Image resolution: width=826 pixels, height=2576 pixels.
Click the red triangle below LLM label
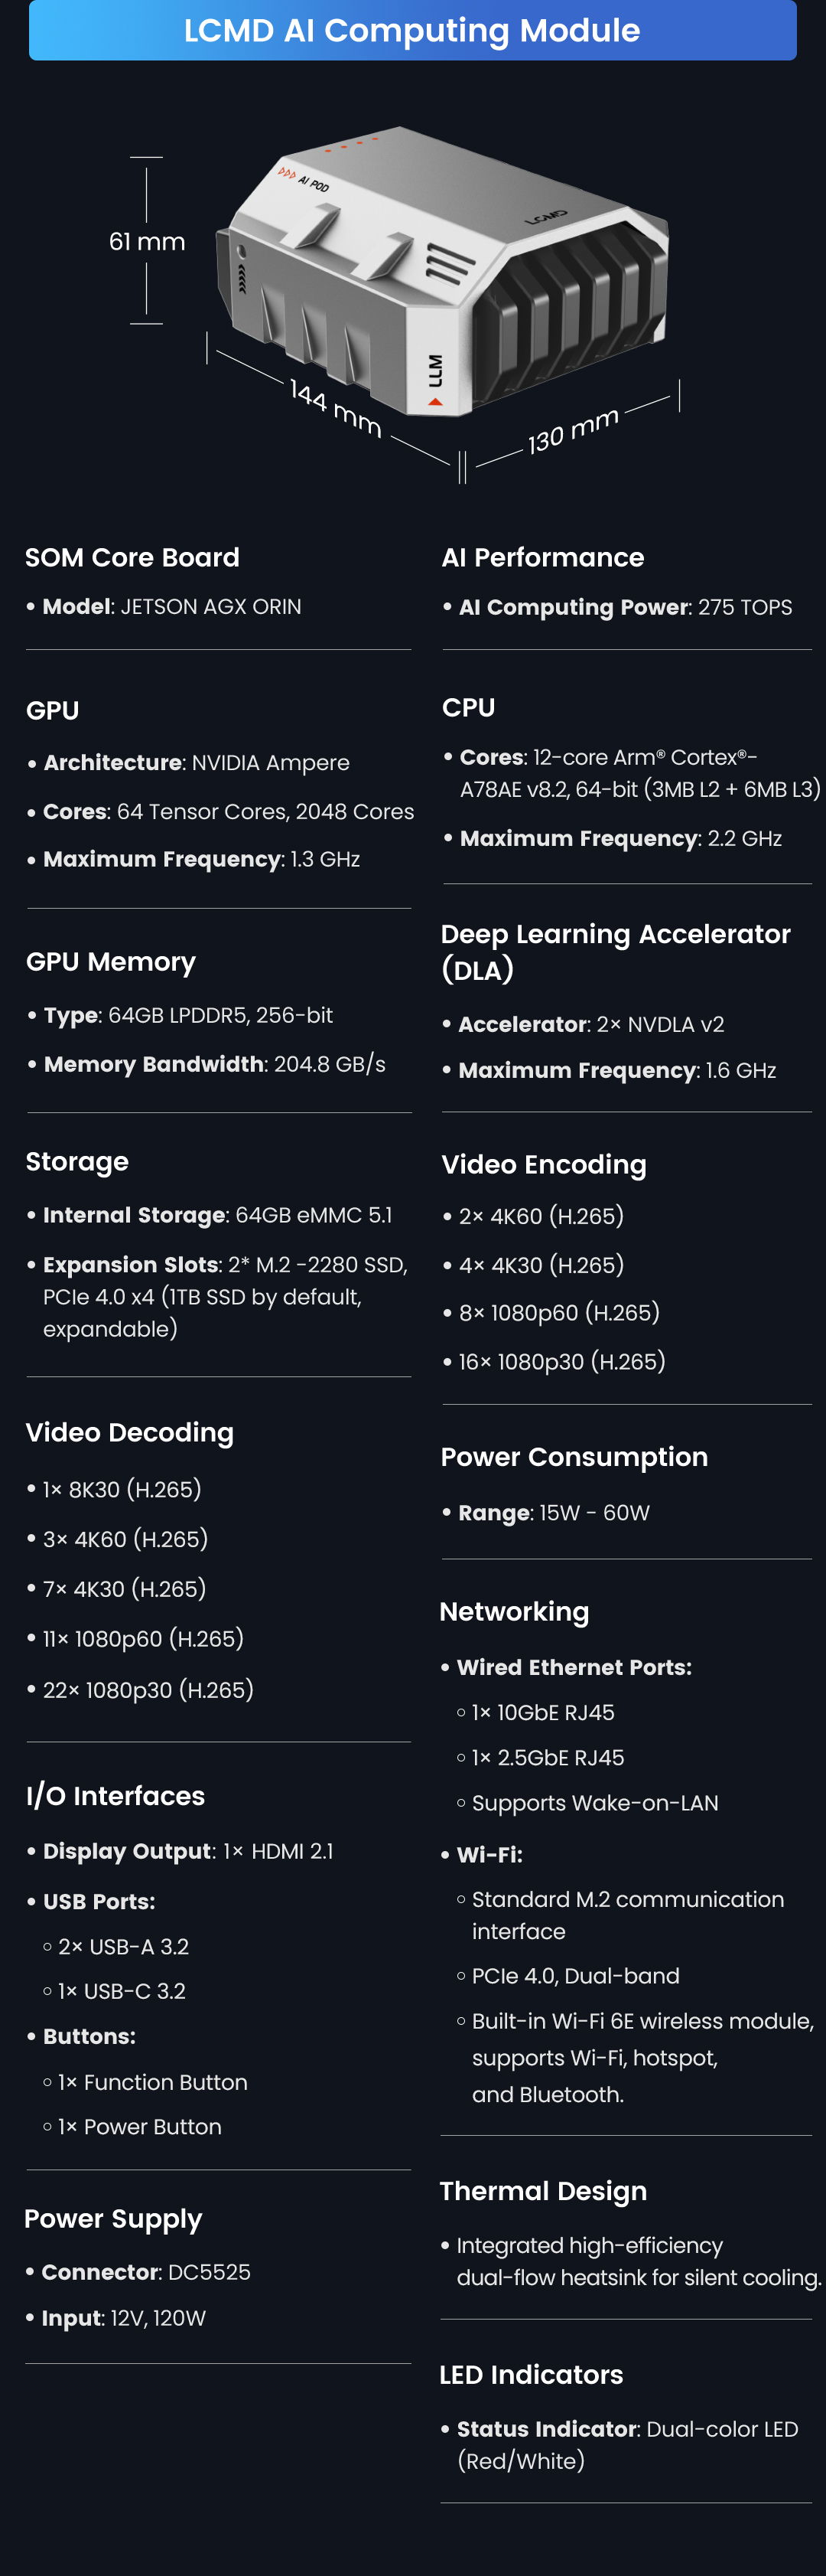tap(435, 402)
